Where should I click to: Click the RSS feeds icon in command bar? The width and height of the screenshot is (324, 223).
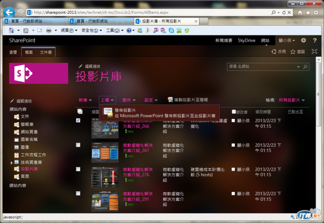pos(26,31)
